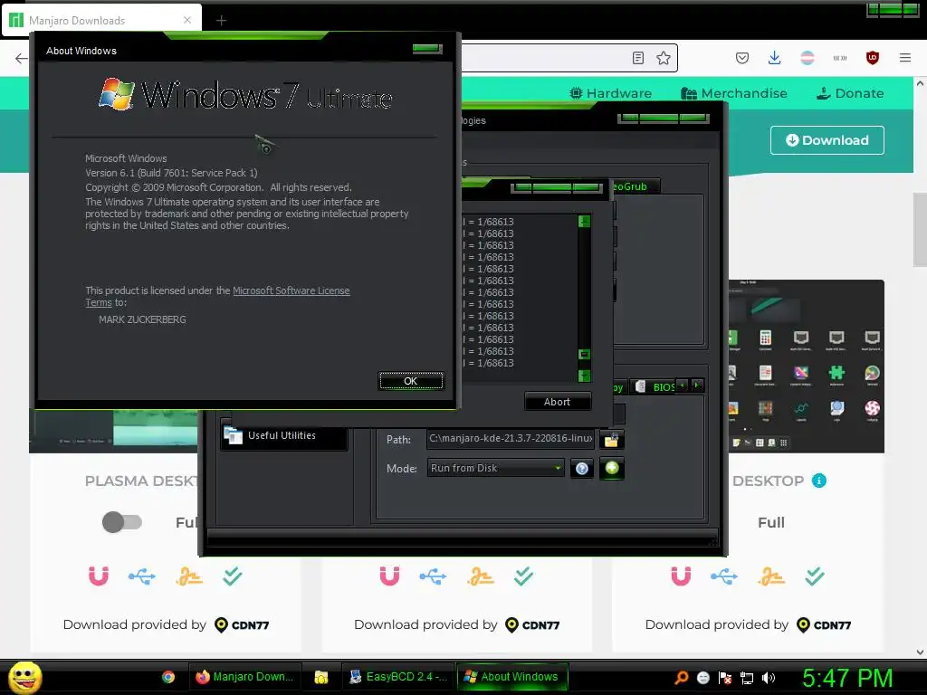Click the Firefox page scrollbar thumb
927x695 pixels.
(x=920, y=230)
